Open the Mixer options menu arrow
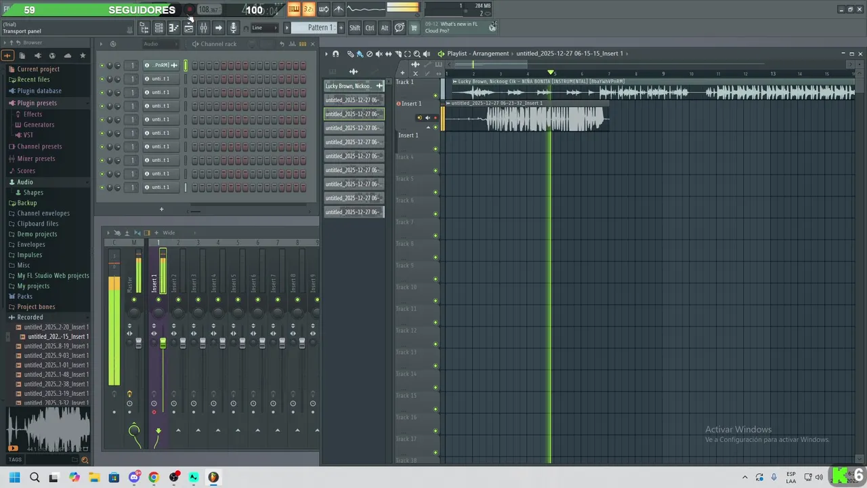Viewport: 867px width, 488px height. click(108, 232)
